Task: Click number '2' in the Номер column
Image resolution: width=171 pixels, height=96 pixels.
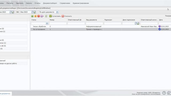Action: click(50, 26)
